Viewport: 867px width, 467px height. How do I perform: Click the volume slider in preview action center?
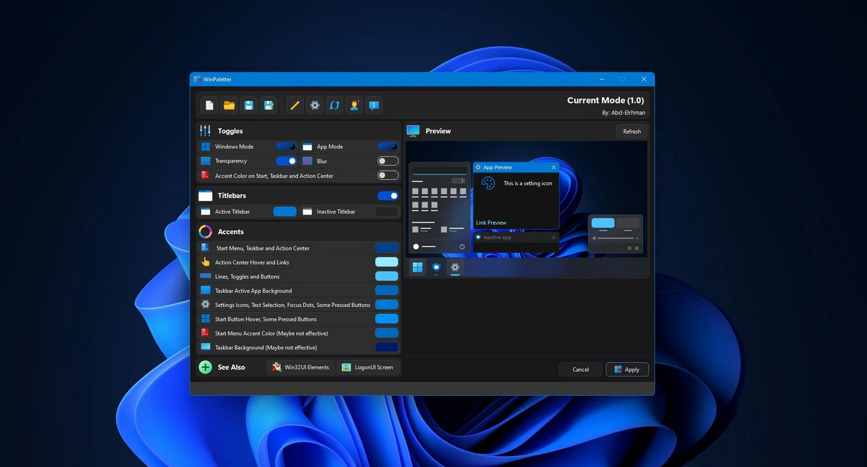click(615, 238)
